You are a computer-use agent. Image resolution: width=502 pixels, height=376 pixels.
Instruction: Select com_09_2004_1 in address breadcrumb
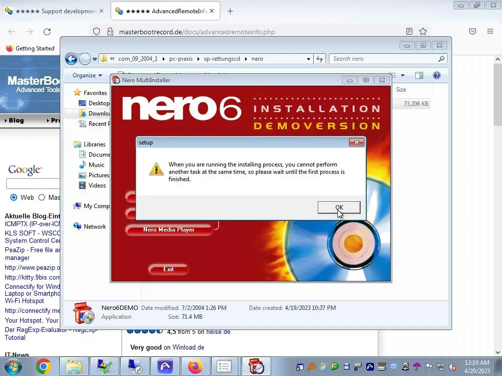(138, 59)
